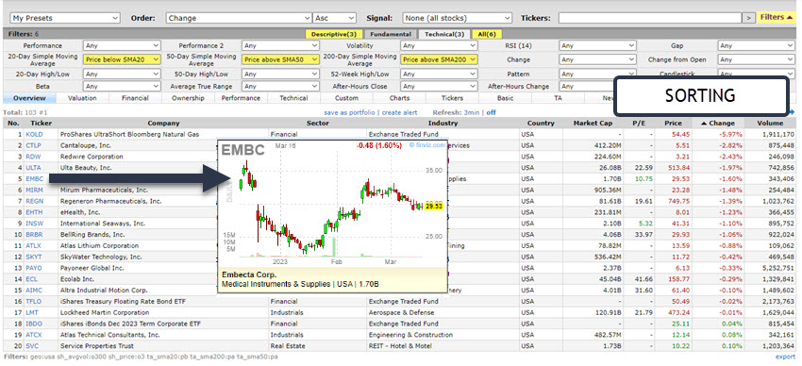
Task: Select the Overview view tab
Action: (29, 98)
